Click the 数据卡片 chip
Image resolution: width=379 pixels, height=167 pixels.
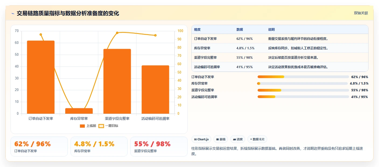[x=257, y=139]
